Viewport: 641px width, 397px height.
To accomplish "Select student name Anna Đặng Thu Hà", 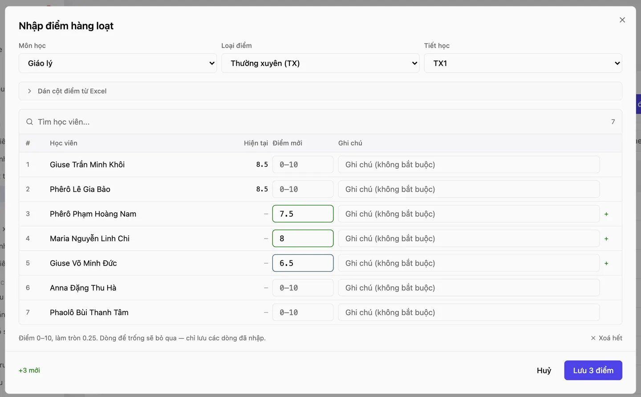I will (83, 288).
